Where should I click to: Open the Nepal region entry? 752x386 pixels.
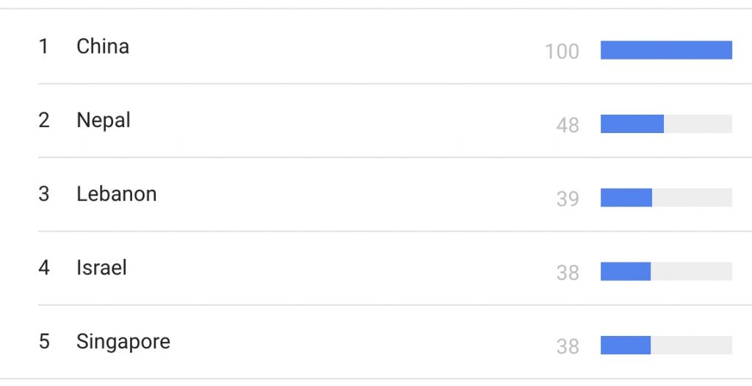click(x=103, y=121)
